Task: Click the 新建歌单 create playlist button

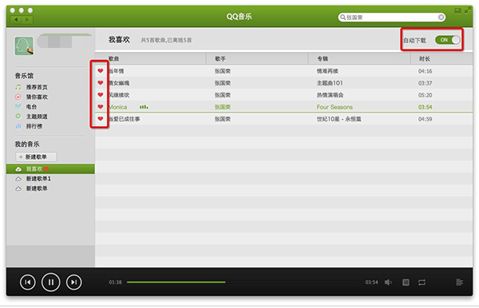Action: click(x=36, y=157)
